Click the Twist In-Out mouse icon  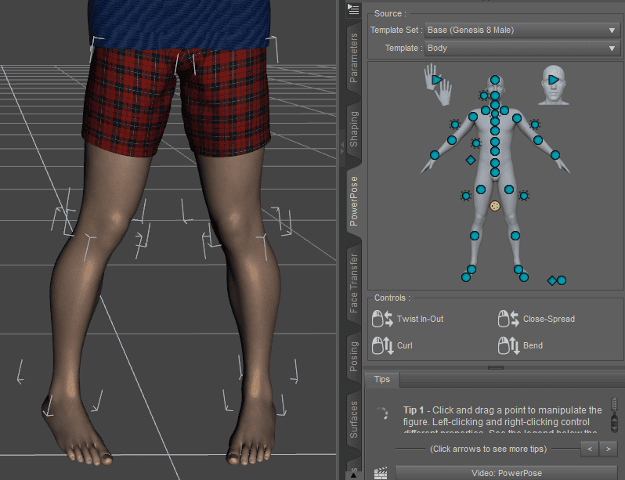coord(382,319)
